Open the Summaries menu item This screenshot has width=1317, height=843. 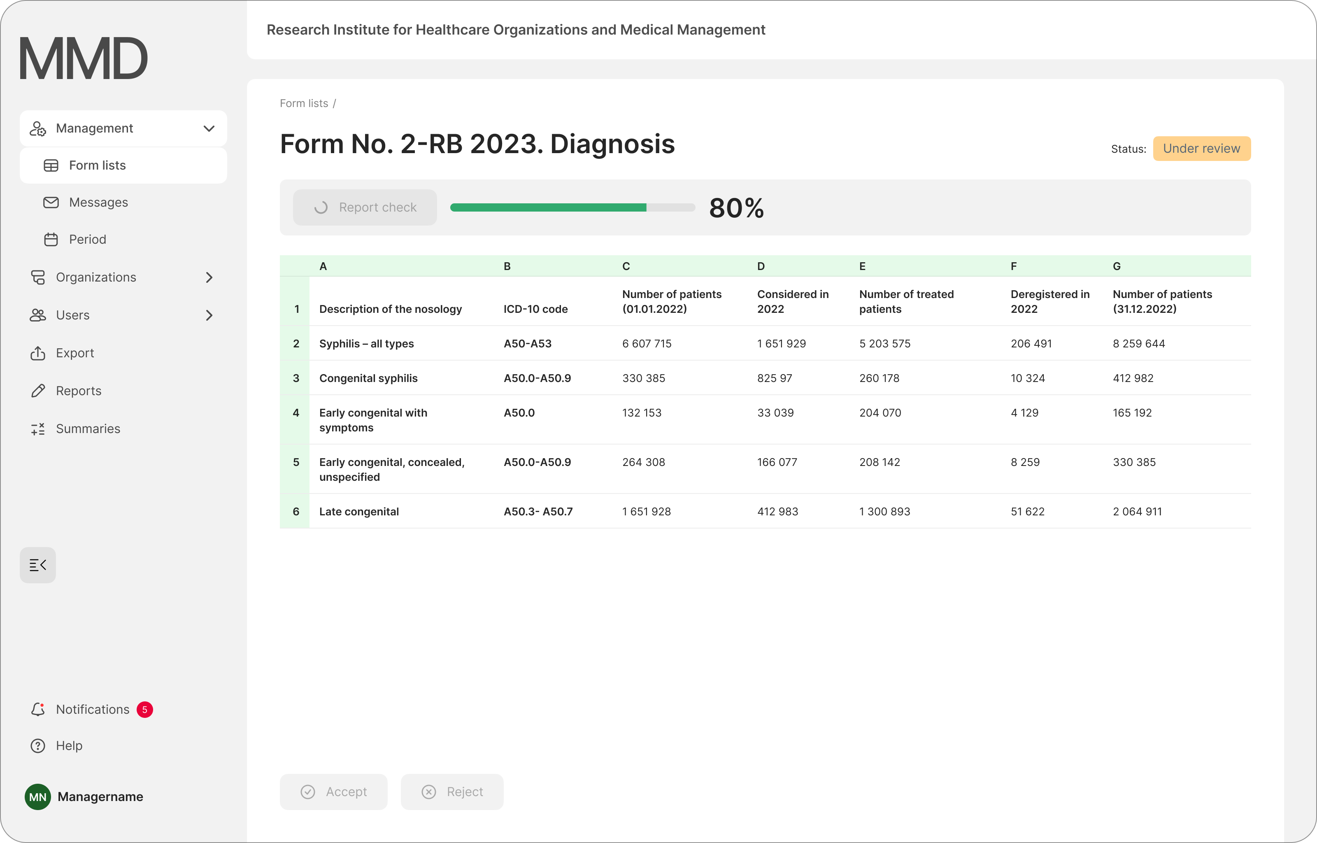88,428
